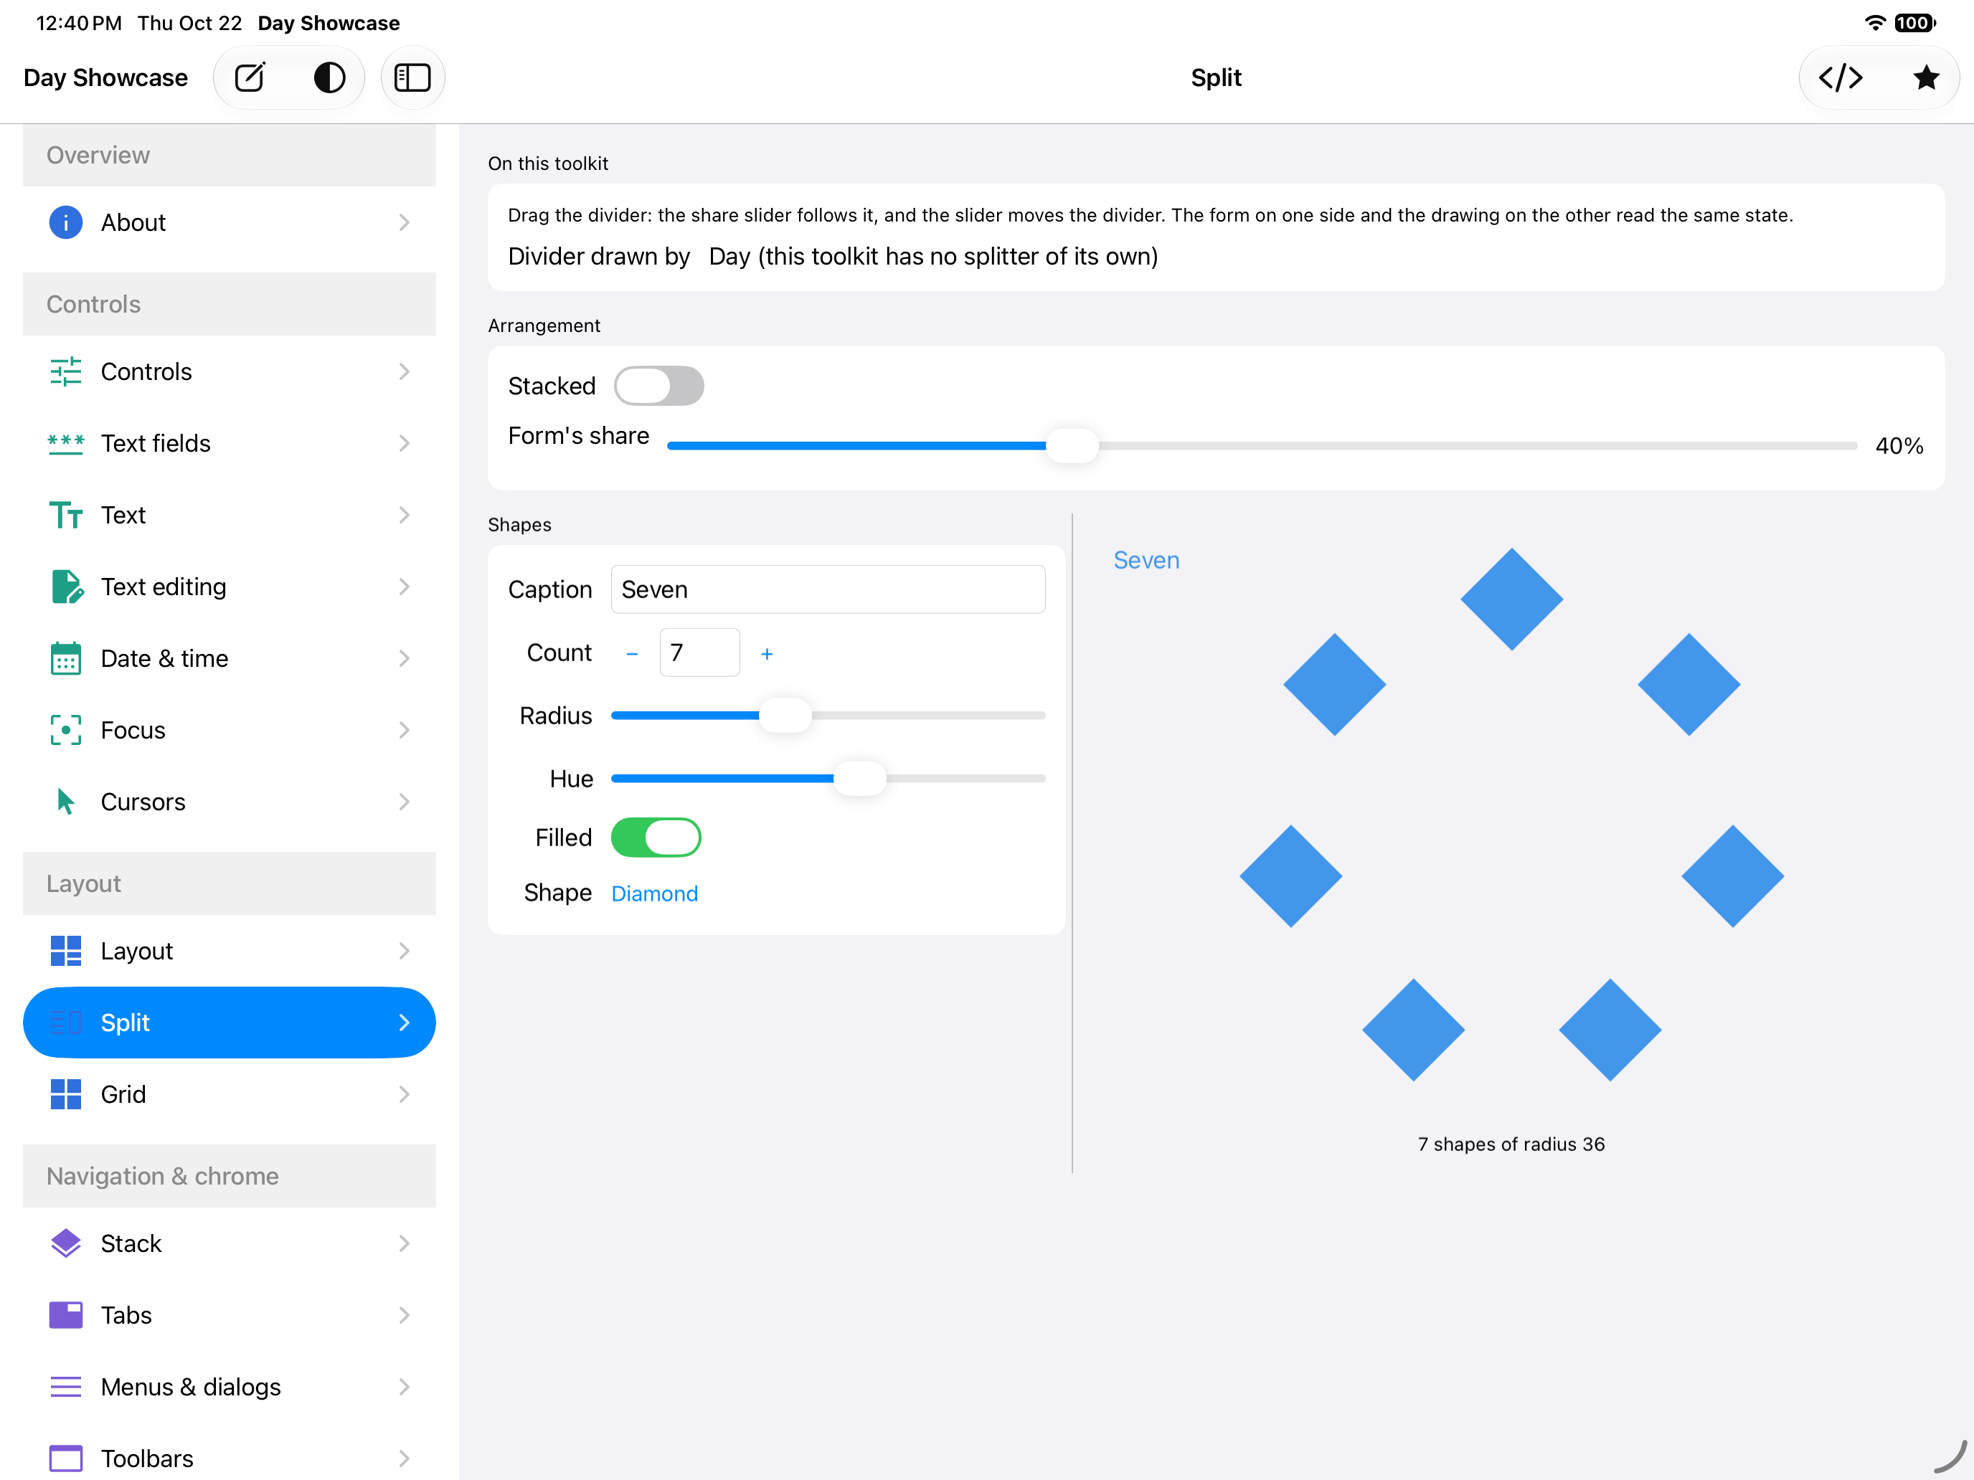Open the source code view icon
Image resolution: width=1974 pixels, height=1480 pixels.
1840,77
